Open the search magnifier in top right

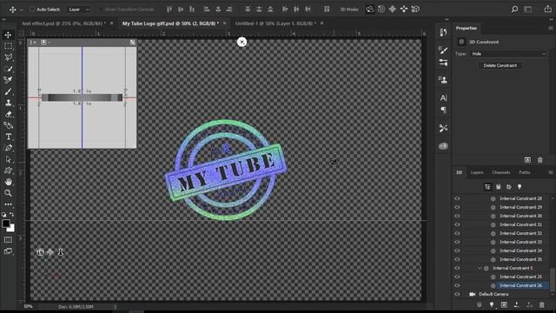pos(514,10)
